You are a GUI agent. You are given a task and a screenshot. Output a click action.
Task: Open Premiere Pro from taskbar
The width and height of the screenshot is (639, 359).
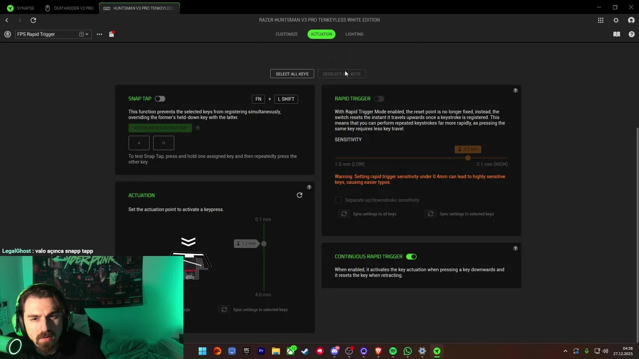point(261,351)
